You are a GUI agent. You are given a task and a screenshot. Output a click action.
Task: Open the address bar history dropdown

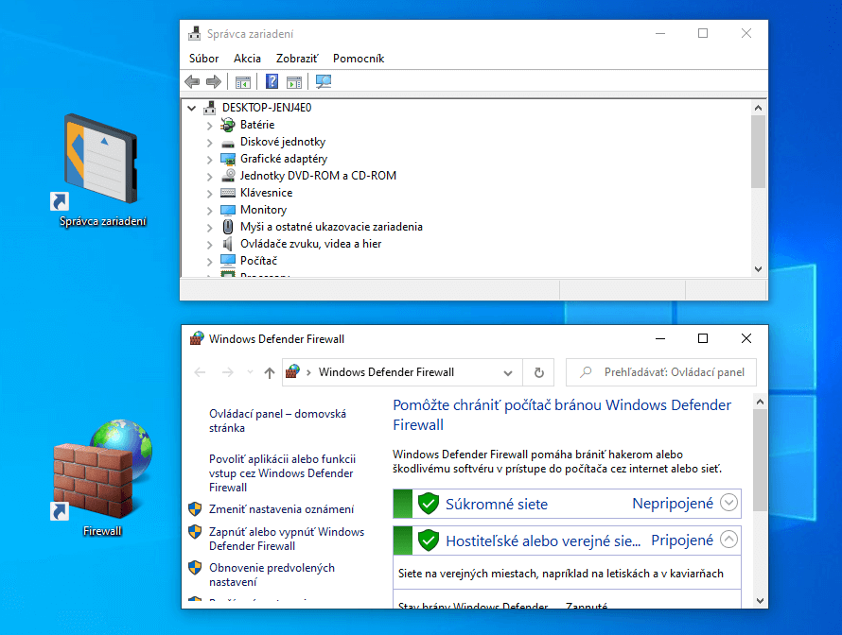tap(508, 372)
